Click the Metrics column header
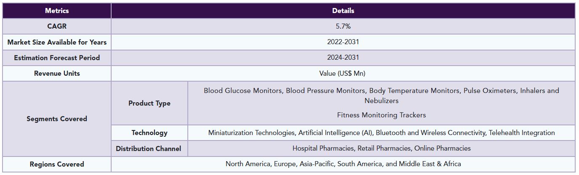This screenshot has width=579, height=175. pyautogui.click(x=56, y=11)
